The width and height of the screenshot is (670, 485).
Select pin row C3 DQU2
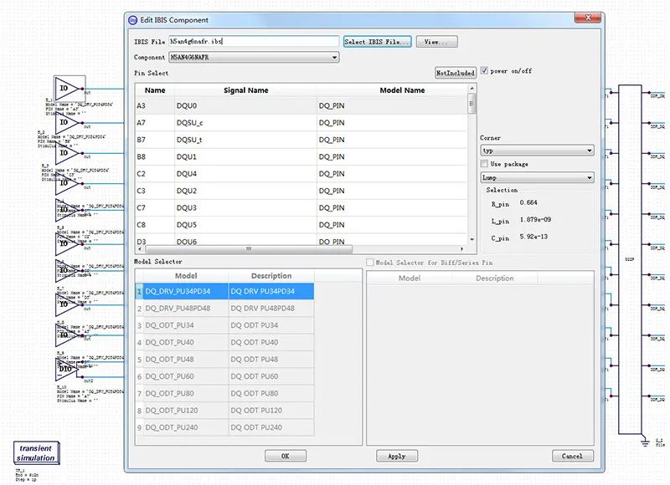[301, 191]
